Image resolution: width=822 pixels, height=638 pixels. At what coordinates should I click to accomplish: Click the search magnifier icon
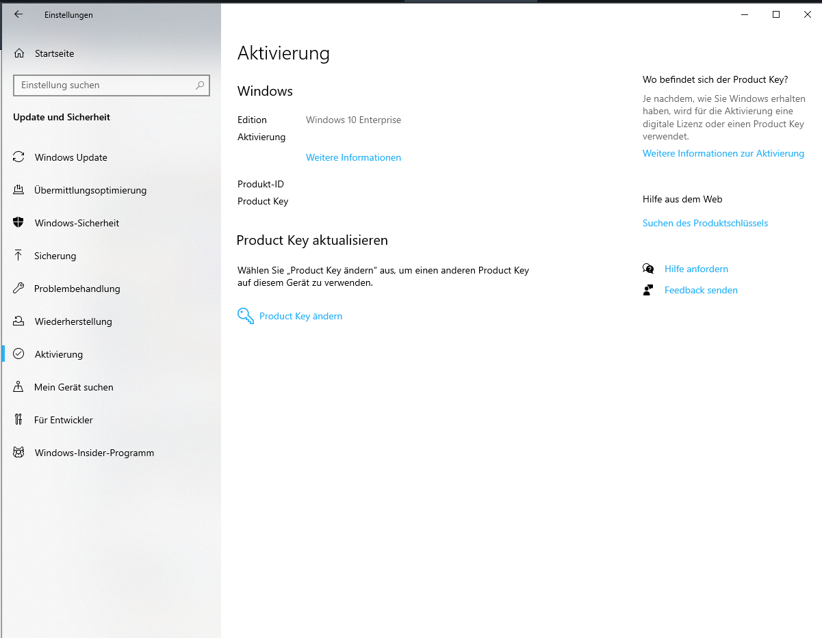click(x=200, y=85)
